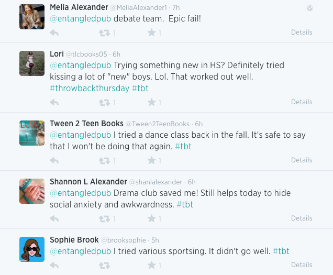Open Tween 2 Teen Books profile name

point(86,124)
